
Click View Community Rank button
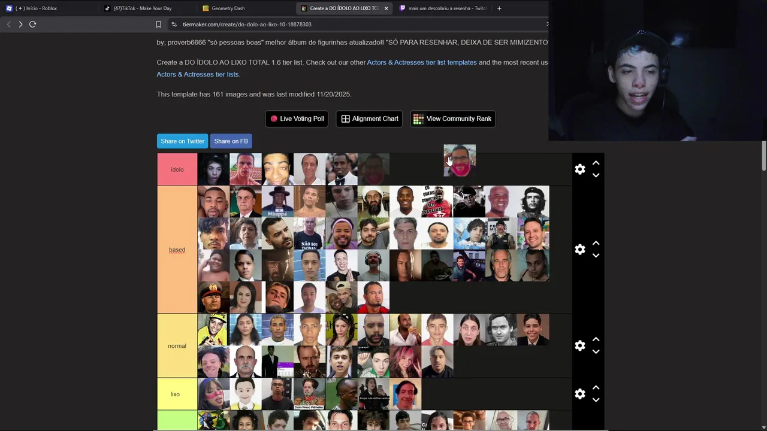[x=452, y=119]
